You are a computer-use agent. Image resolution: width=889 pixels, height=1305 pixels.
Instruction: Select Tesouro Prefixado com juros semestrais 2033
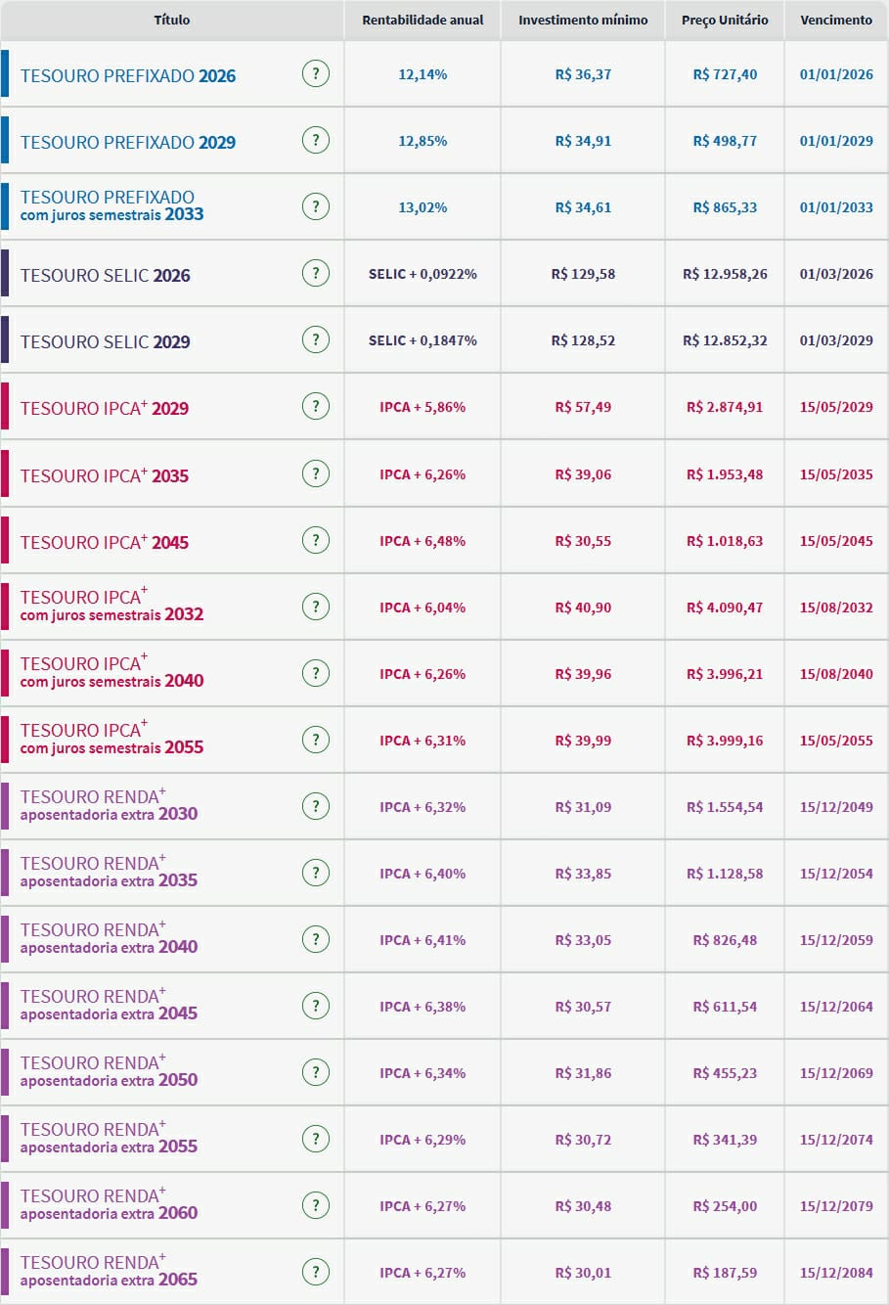pyautogui.click(x=112, y=205)
